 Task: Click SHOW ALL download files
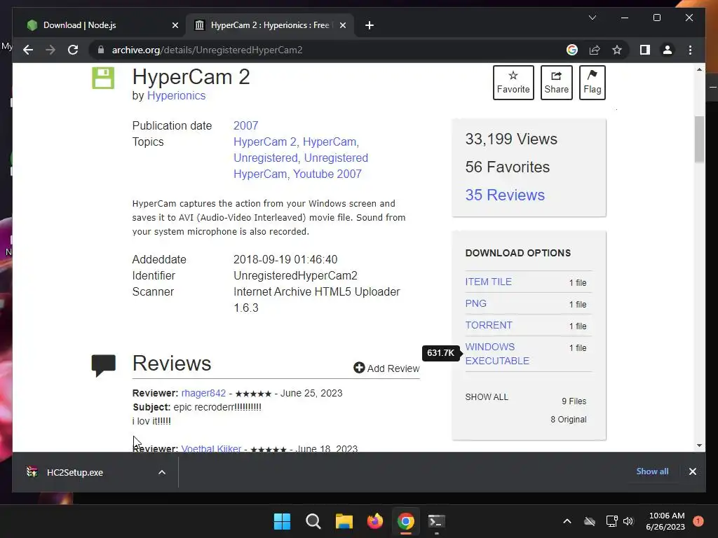pyautogui.click(x=487, y=397)
